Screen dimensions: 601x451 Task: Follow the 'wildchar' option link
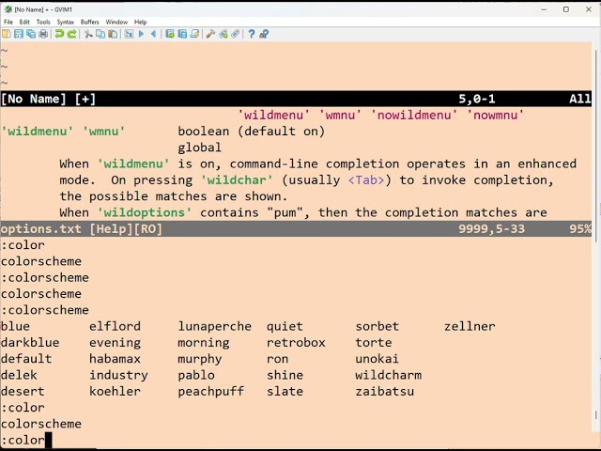[x=237, y=180]
